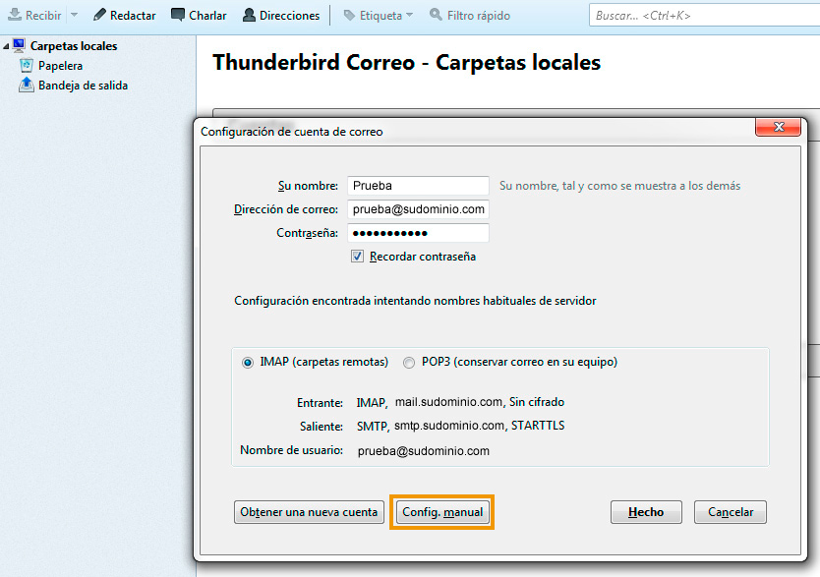The image size is (820, 577).
Task: Click 'Configuración encontrada intentando nombres habituales' message
Action: (x=415, y=301)
